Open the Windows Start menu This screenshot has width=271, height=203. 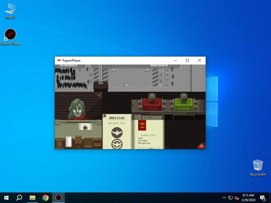point(6,198)
